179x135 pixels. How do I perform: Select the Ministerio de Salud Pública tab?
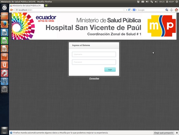27,6
